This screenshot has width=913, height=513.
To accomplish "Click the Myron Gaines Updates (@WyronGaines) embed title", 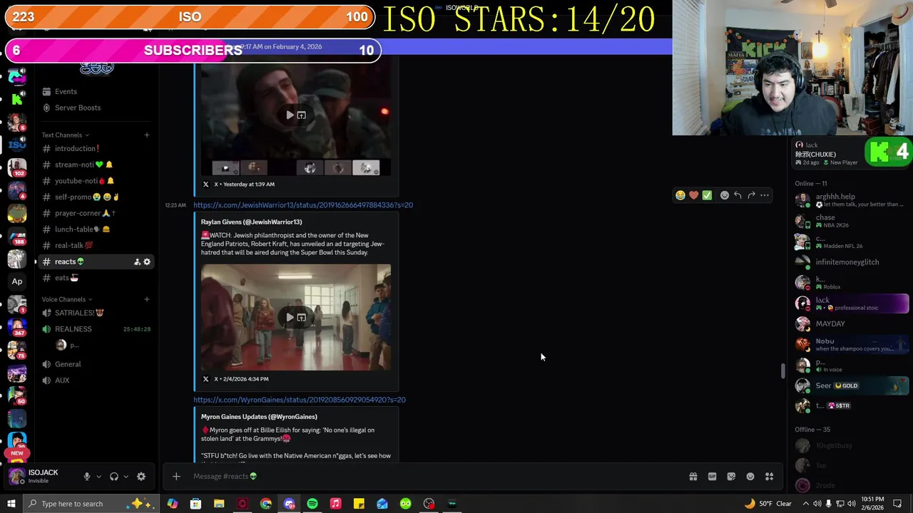I will pos(259,417).
